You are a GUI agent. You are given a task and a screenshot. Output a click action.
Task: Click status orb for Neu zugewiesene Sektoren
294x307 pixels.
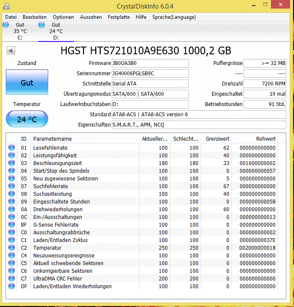(12, 178)
